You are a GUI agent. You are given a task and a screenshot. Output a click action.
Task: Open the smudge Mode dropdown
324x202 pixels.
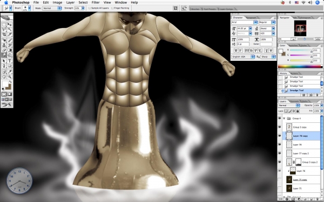pyautogui.click(x=52, y=8)
